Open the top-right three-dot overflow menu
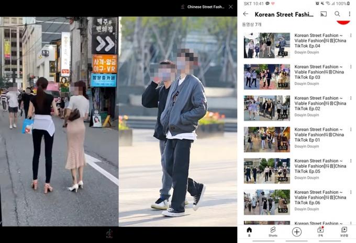Image resolution: width=356 pixels, height=243 pixels. click(x=350, y=14)
